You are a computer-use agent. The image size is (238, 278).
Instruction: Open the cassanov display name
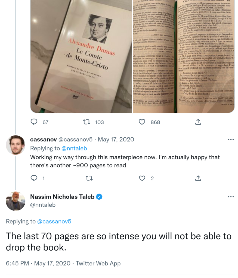[x=43, y=140]
